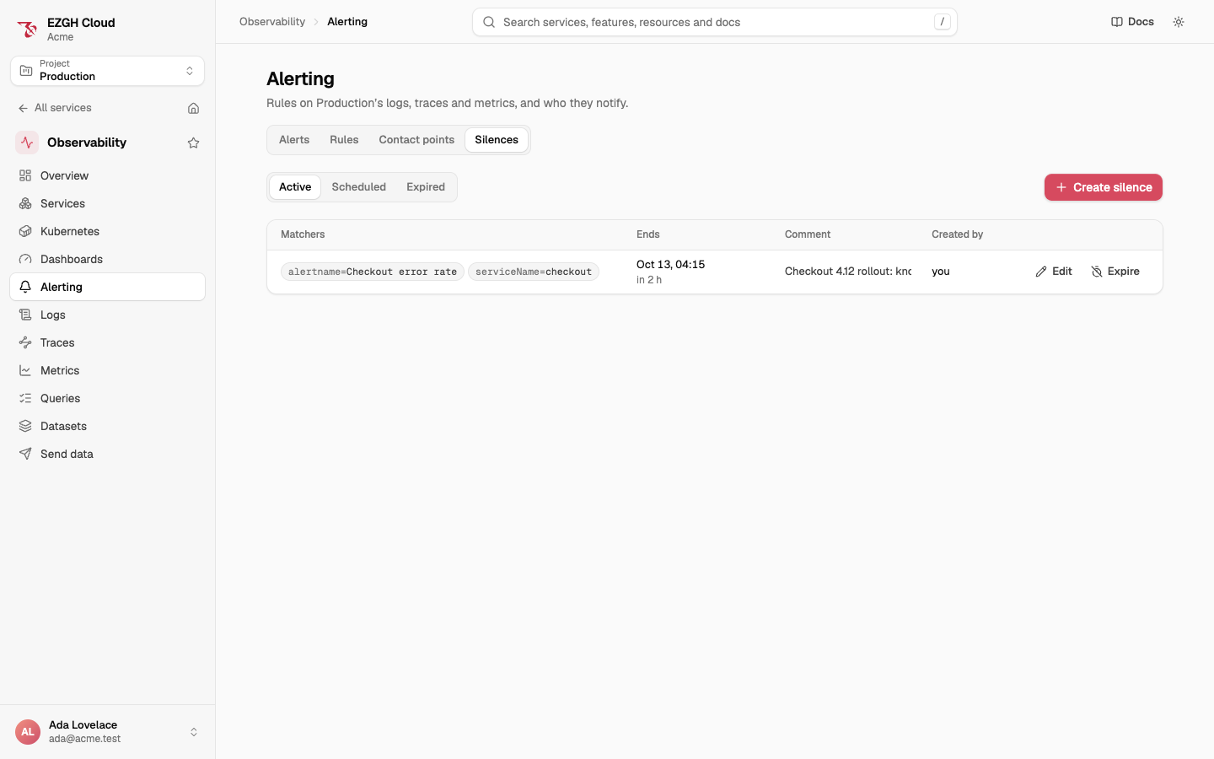1214x759 pixels.
Task: Select the Silences tab
Action: (497, 140)
